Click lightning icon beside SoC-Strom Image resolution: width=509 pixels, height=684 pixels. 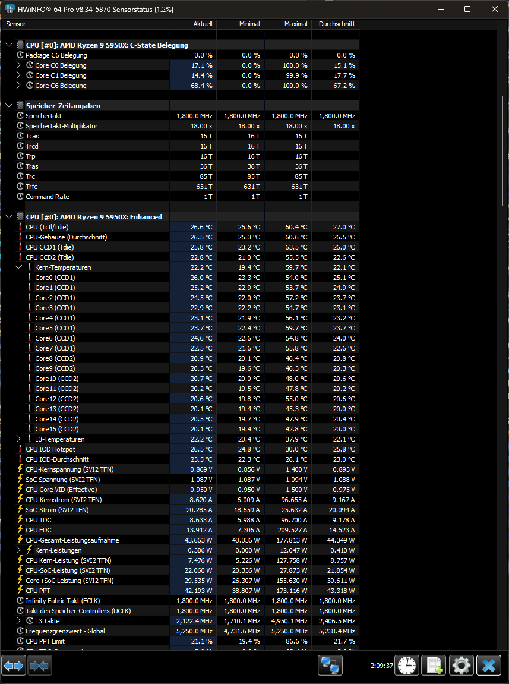click(x=20, y=509)
